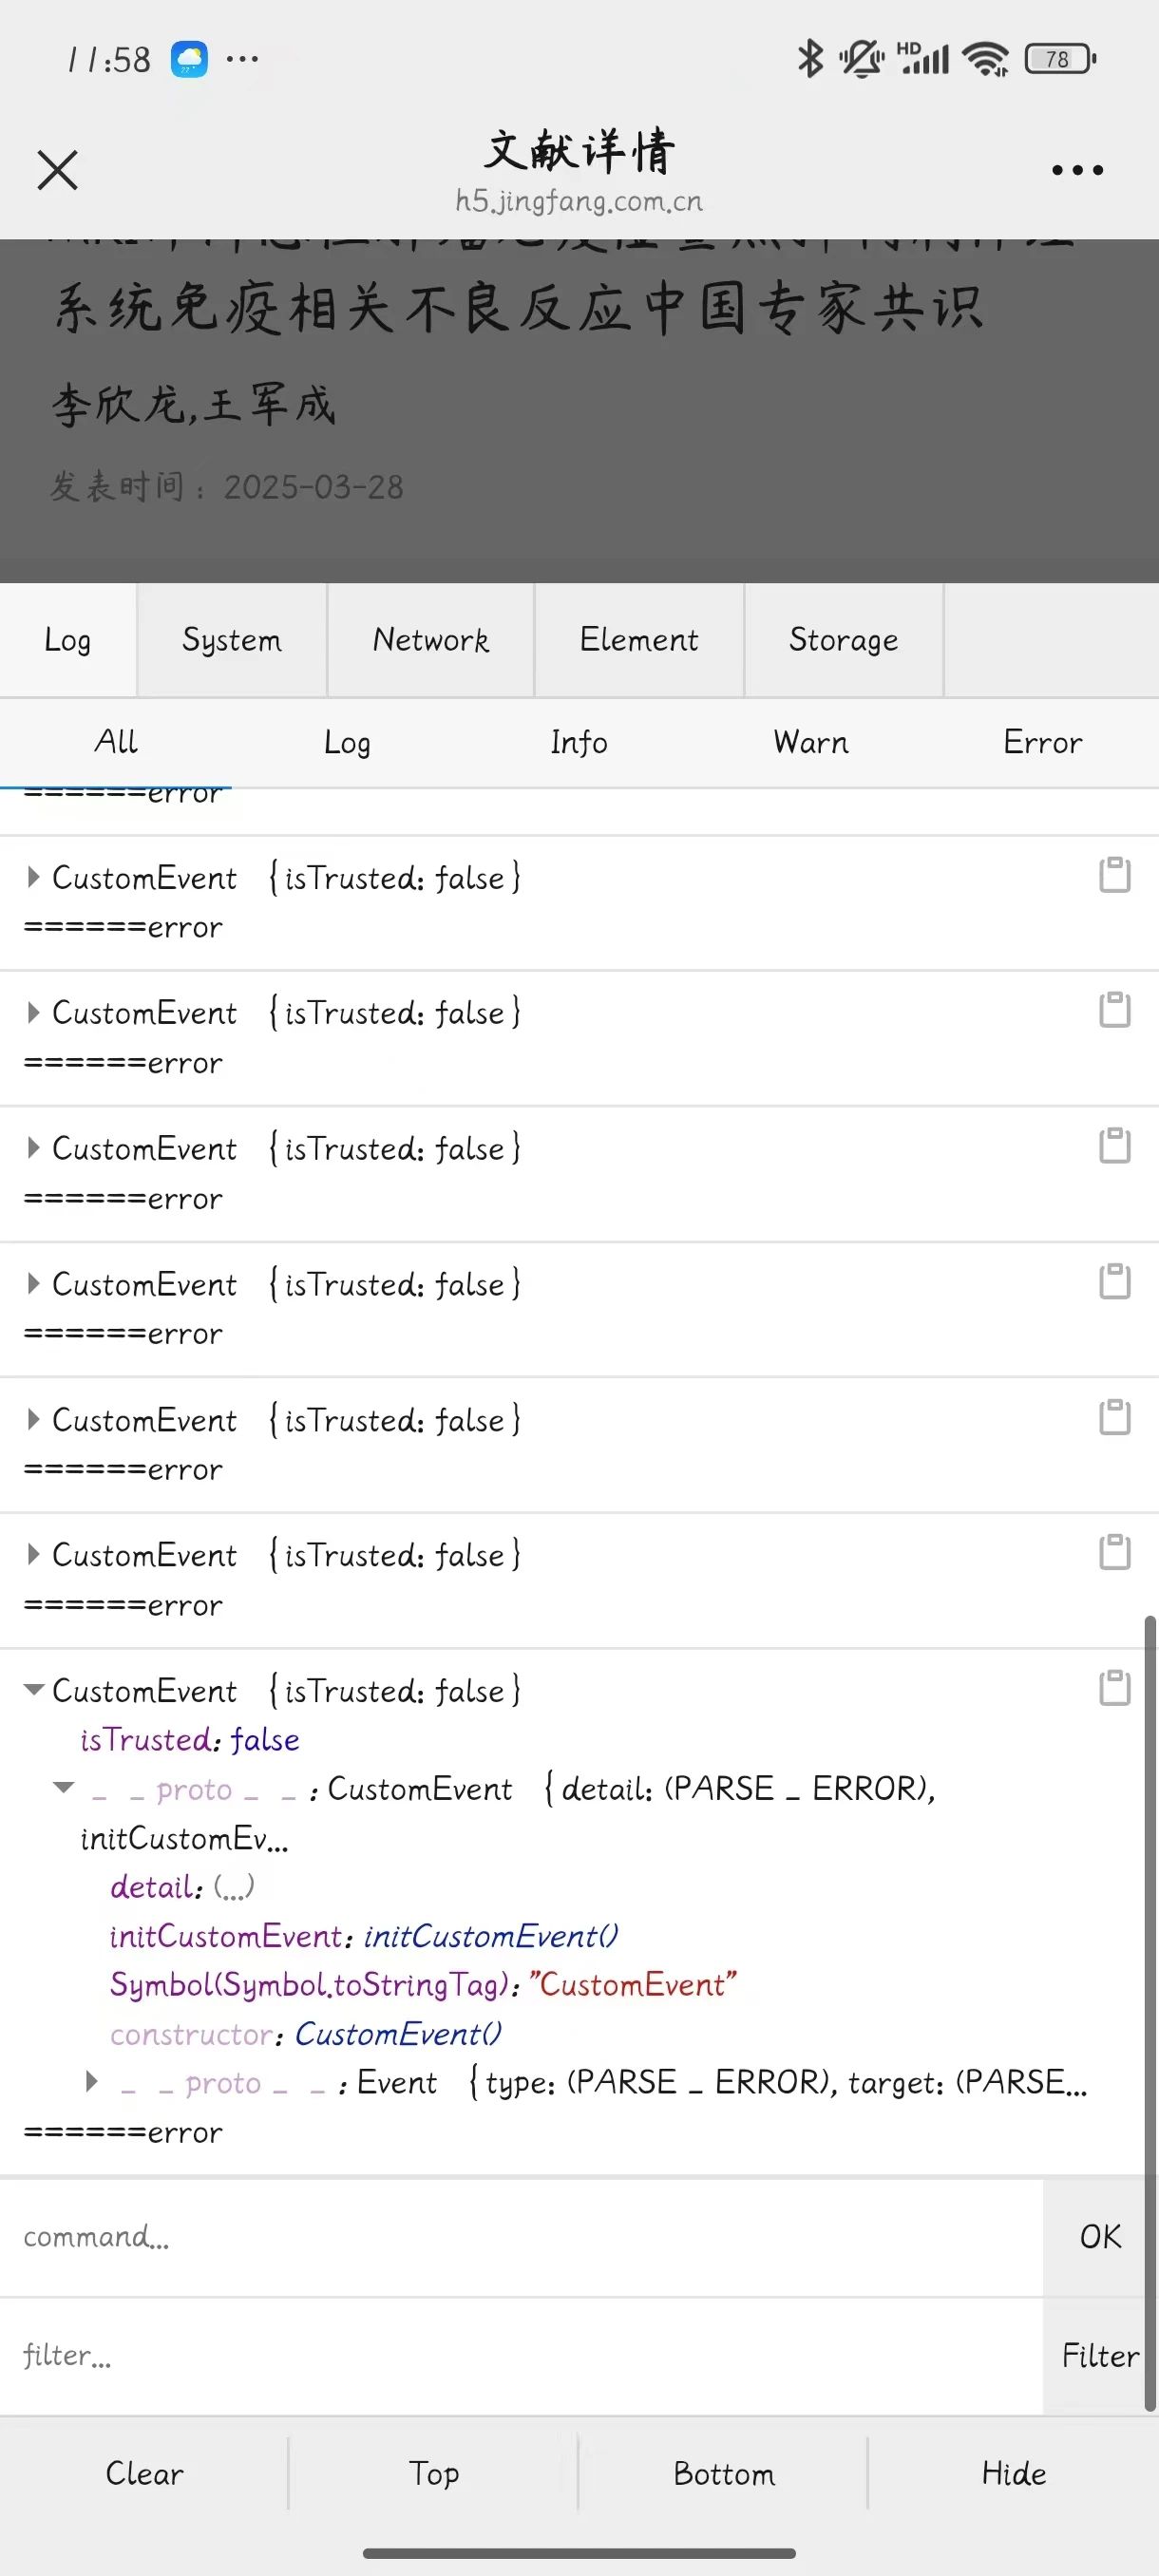
Task: Open the Storage tab
Action: click(x=843, y=640)
